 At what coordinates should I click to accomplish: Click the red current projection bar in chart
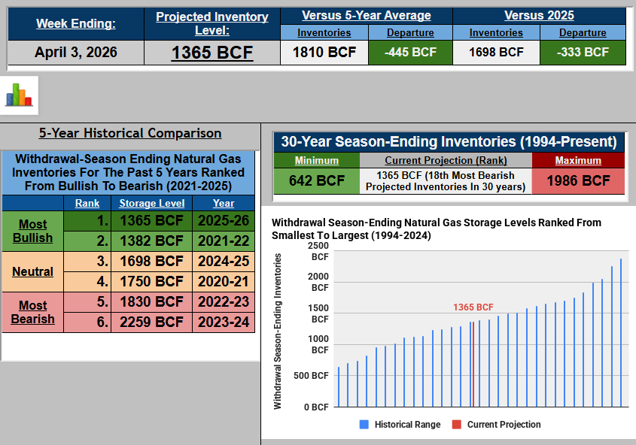pyautogui.click(x=473, y=365)
